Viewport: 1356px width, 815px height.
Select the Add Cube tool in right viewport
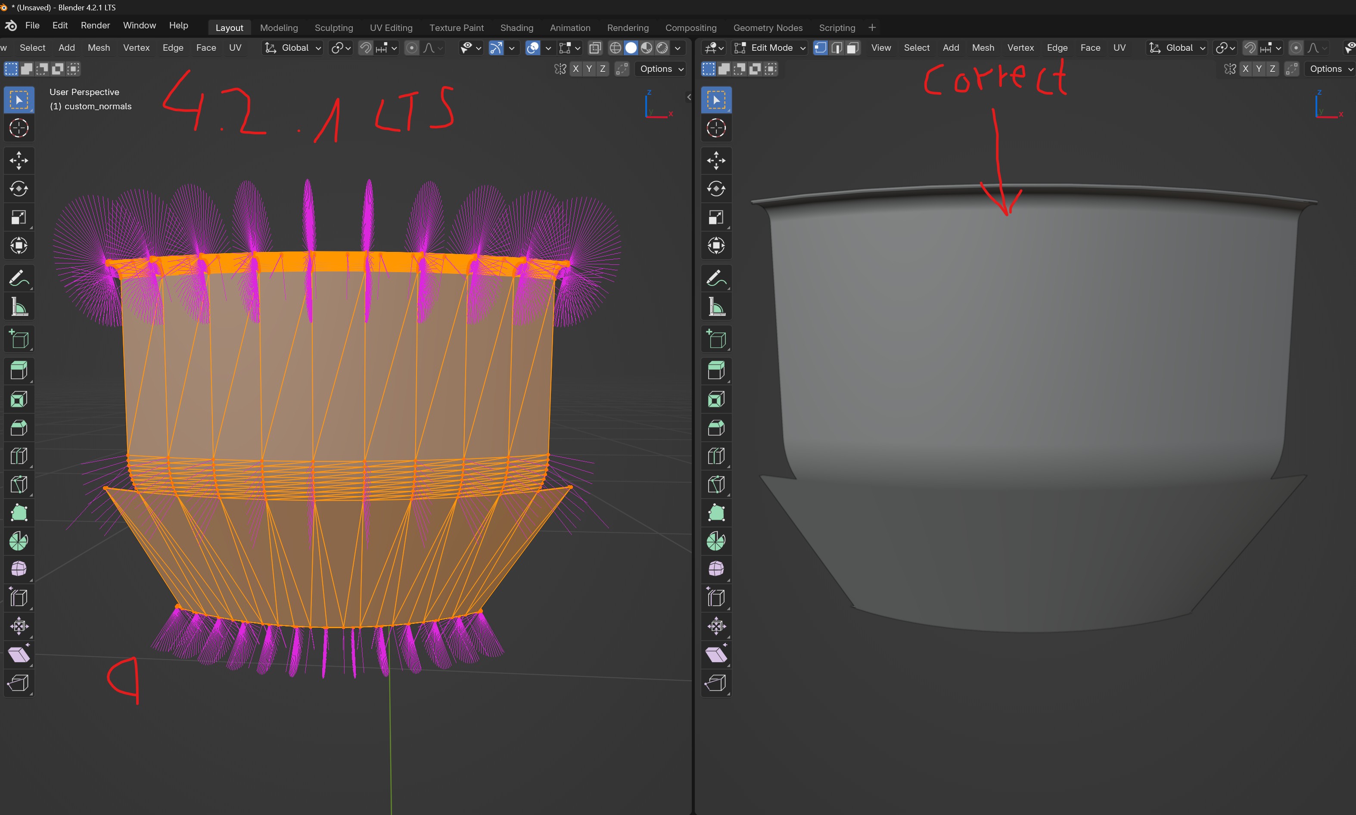[716, 339]
